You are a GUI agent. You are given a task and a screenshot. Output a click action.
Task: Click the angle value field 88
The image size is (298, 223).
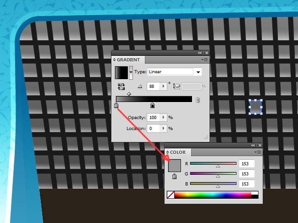[154, 87]
